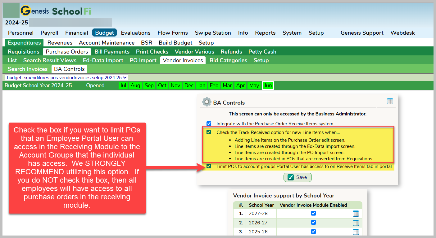Open the purchase orders List tab
Image resolution: width=436 pixels, height=238 pixels.
tap(12, 60)
